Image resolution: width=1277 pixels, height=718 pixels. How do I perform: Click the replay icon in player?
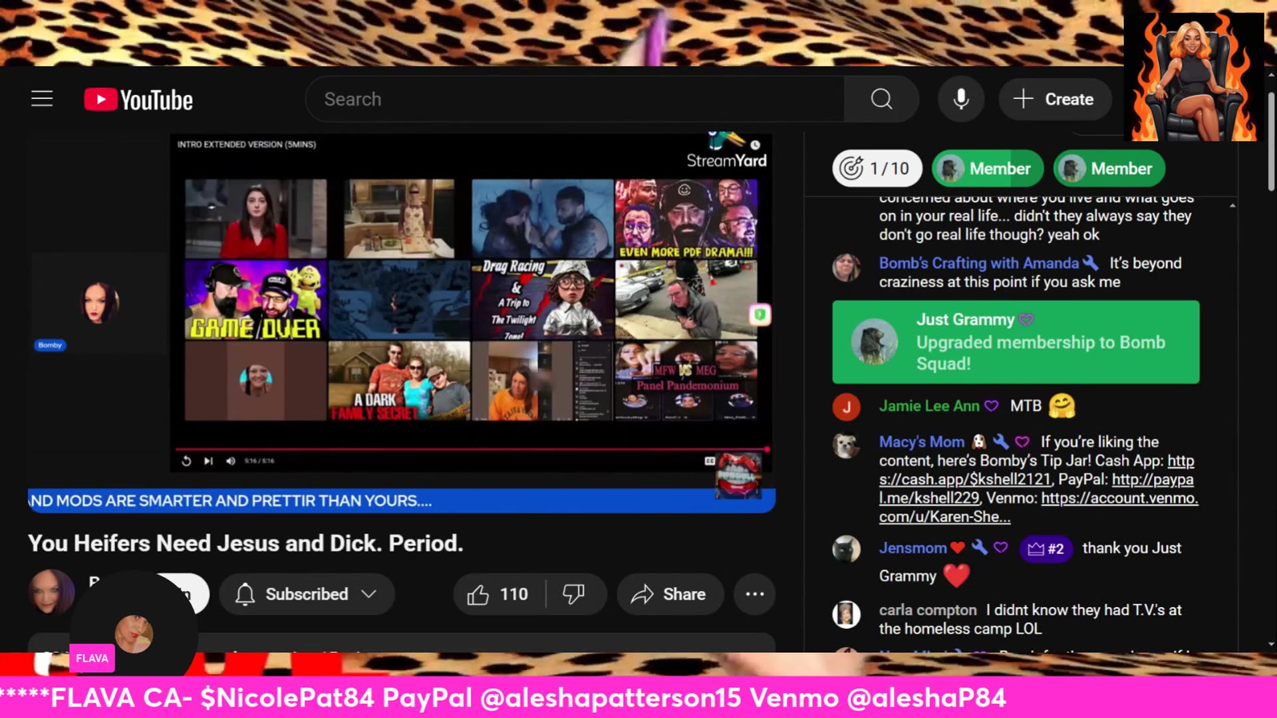[x=186, y=461]
